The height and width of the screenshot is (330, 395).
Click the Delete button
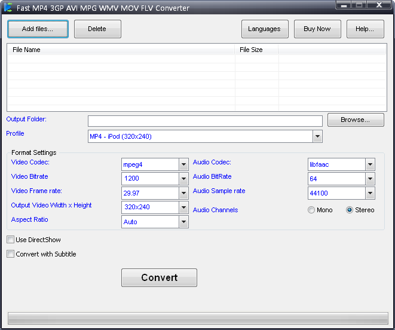(97, 29)
